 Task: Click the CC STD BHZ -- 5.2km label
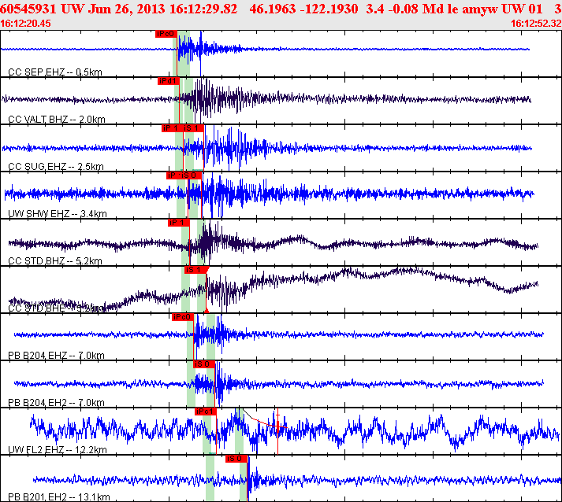point(55,261)
